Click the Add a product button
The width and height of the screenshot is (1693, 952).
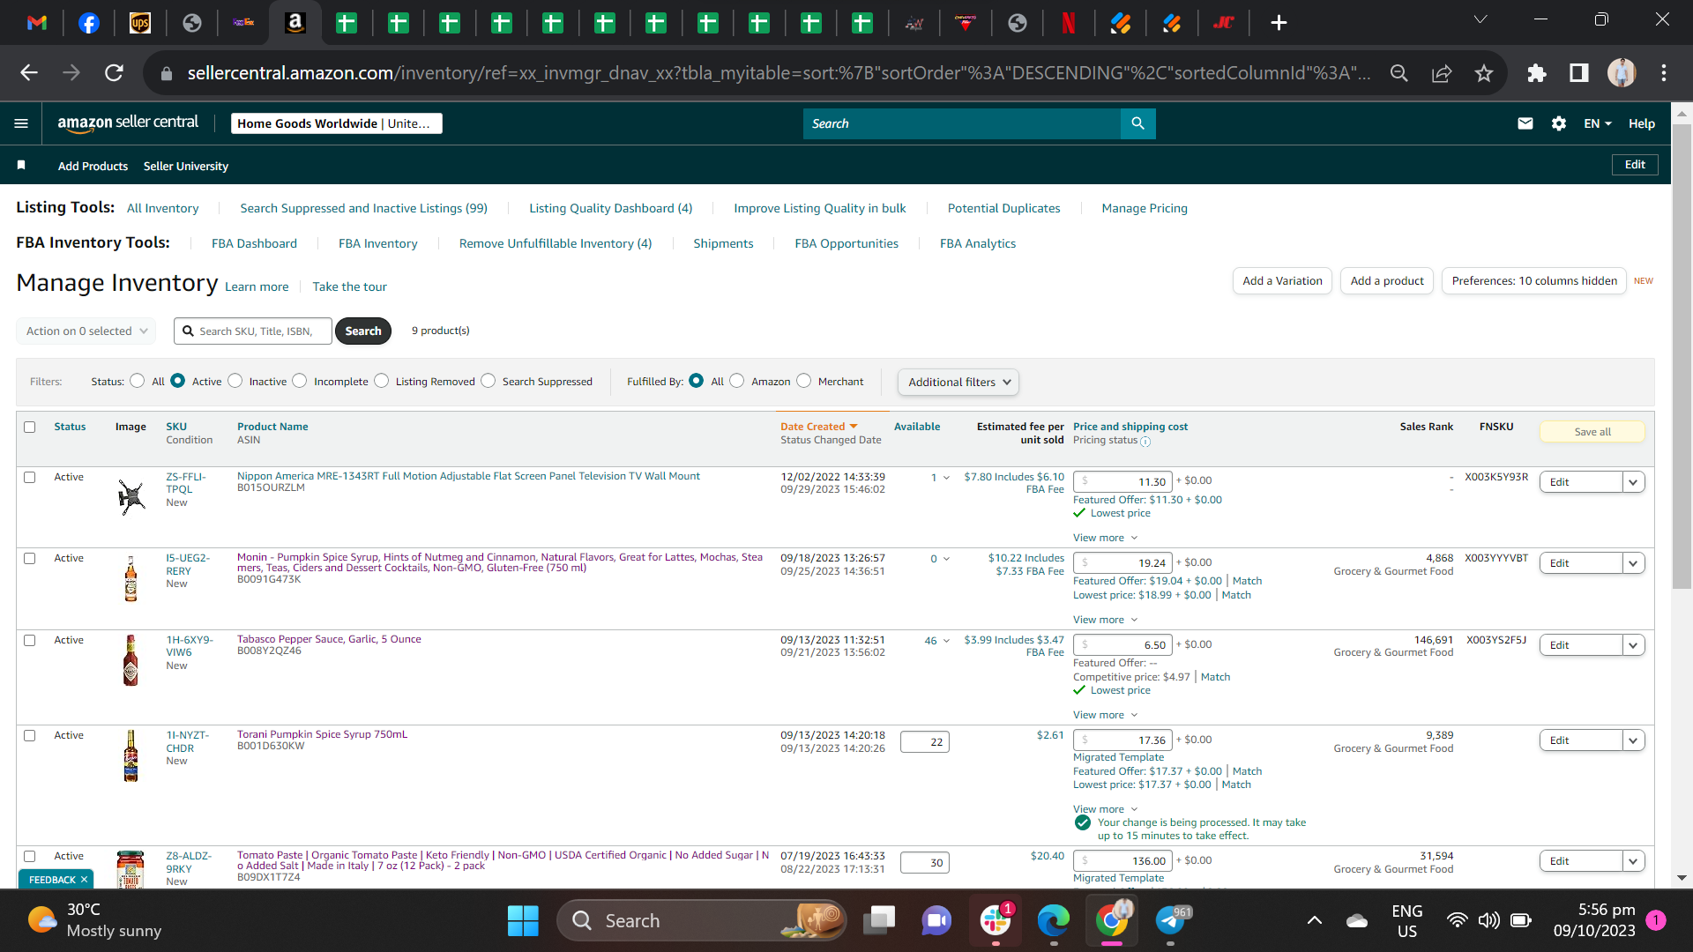[1387, 281]
